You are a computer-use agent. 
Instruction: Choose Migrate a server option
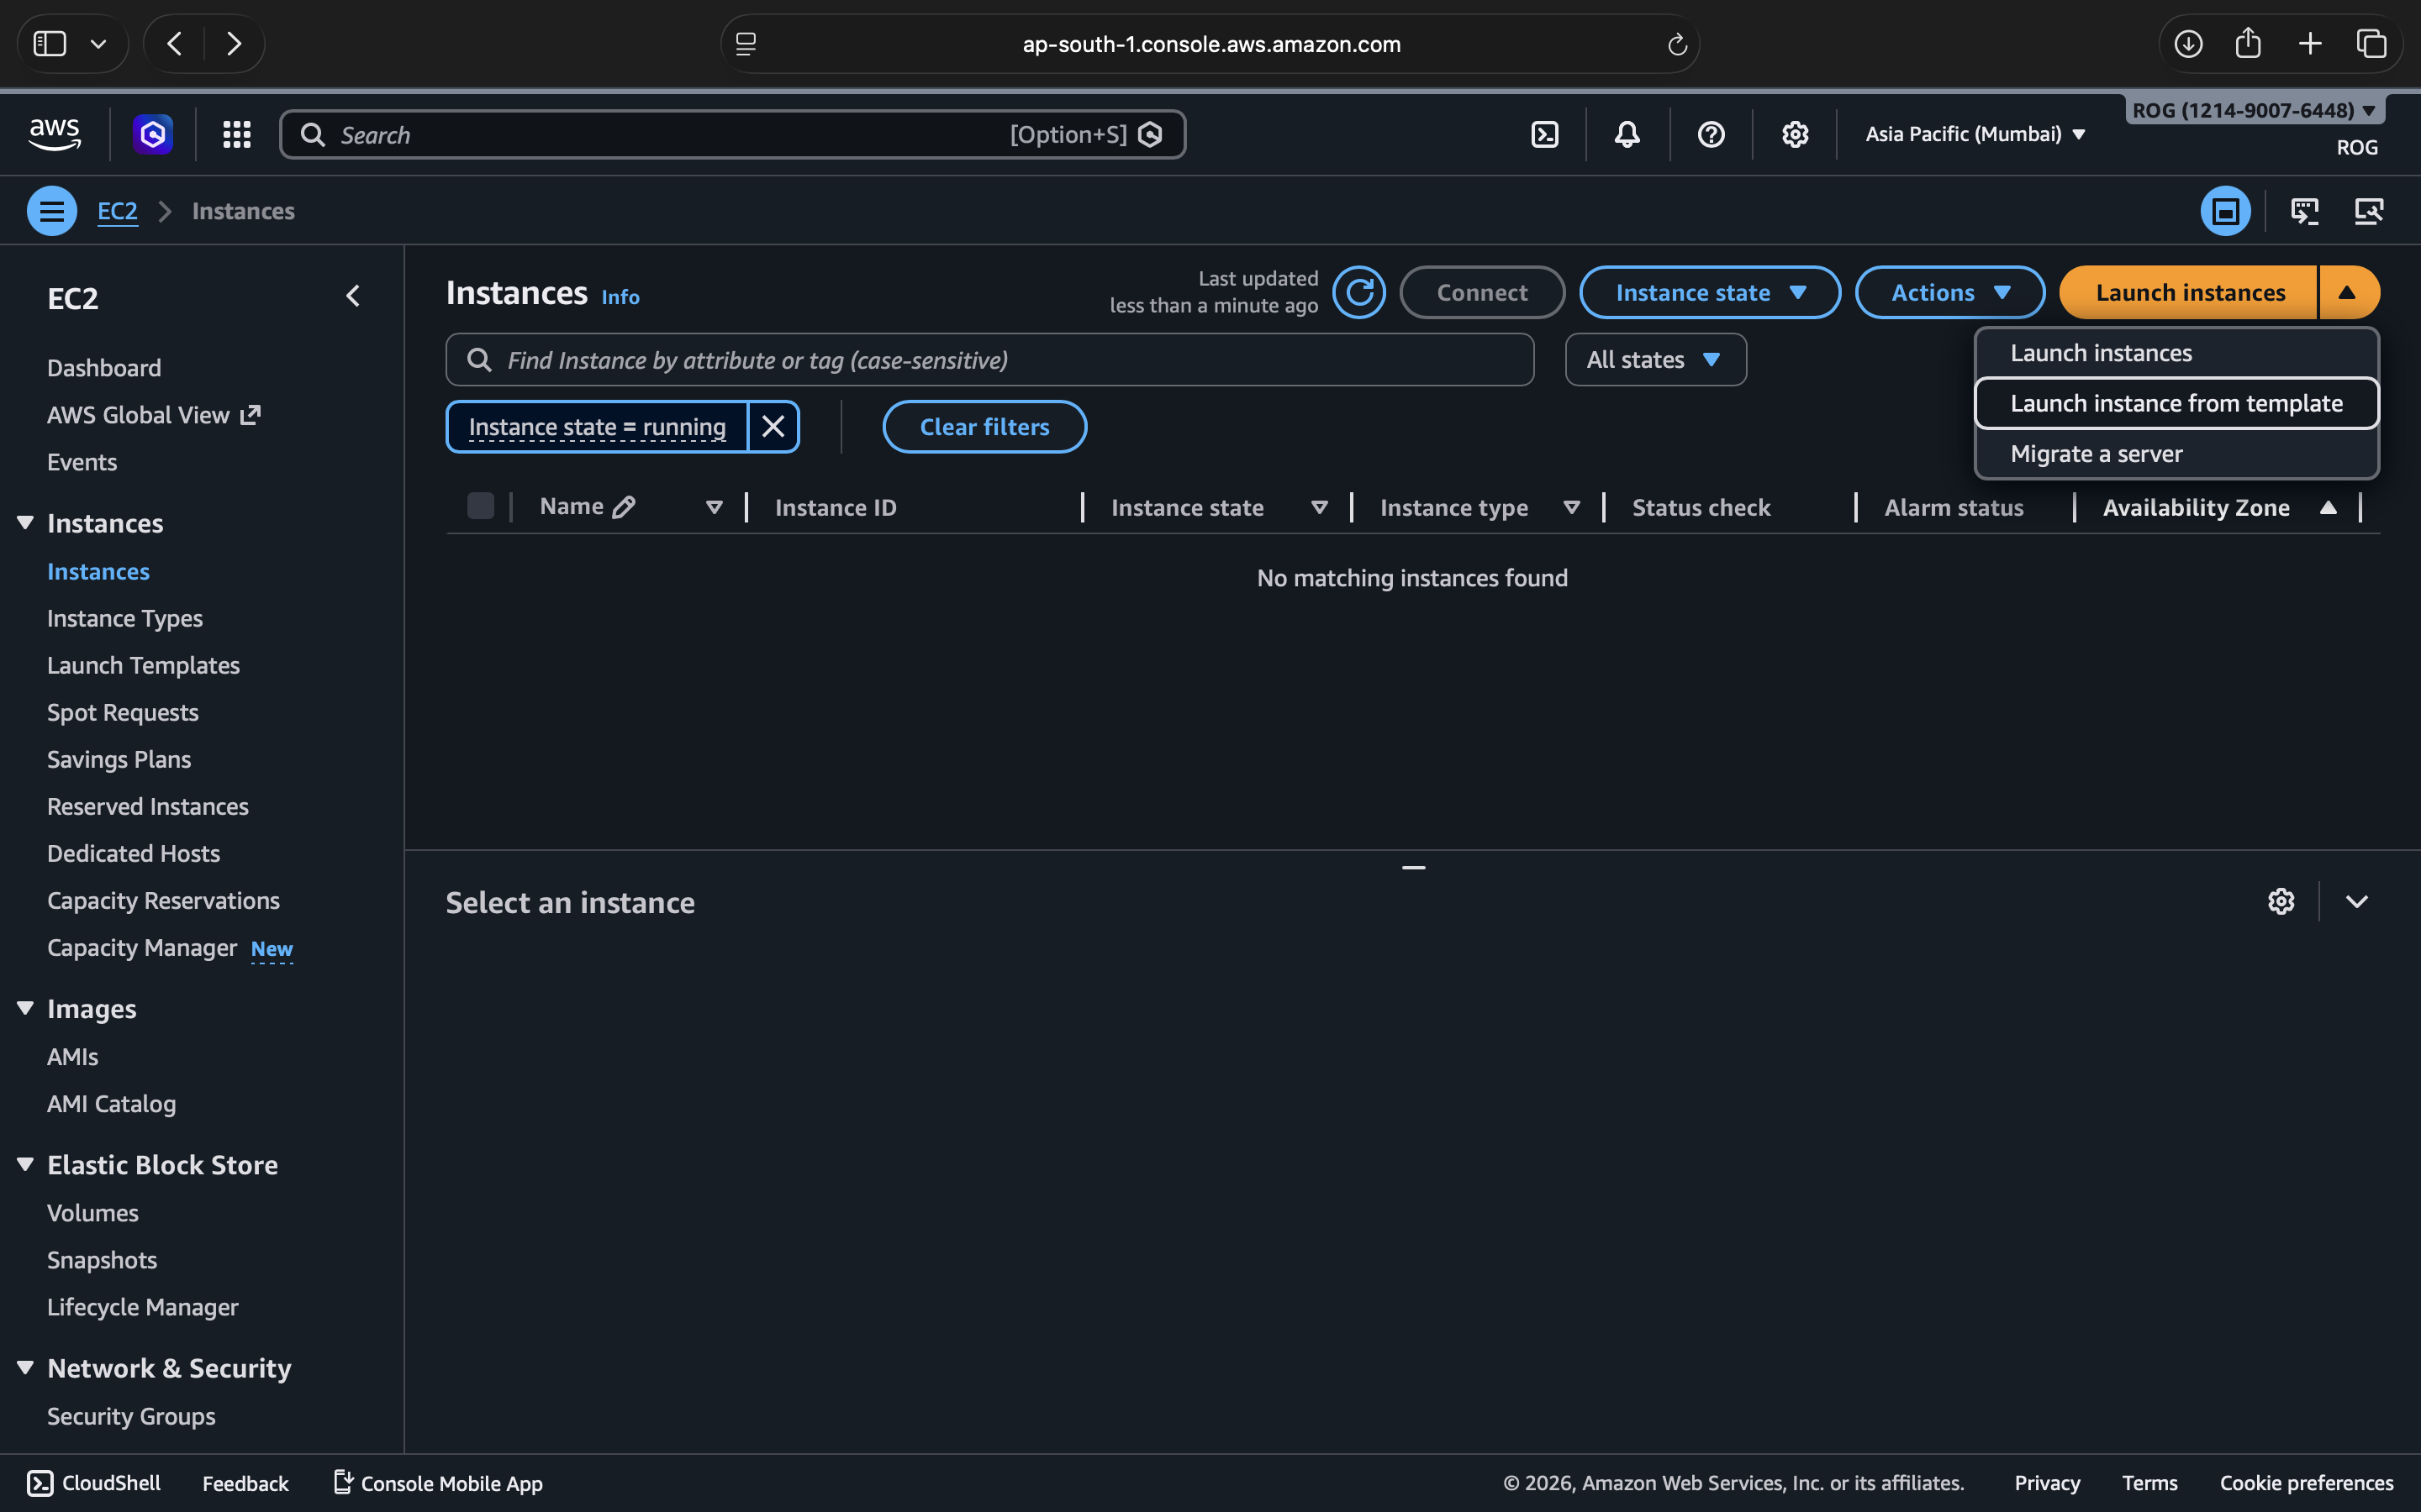(2096, 454)
